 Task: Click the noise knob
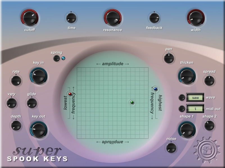pos(171,147)
